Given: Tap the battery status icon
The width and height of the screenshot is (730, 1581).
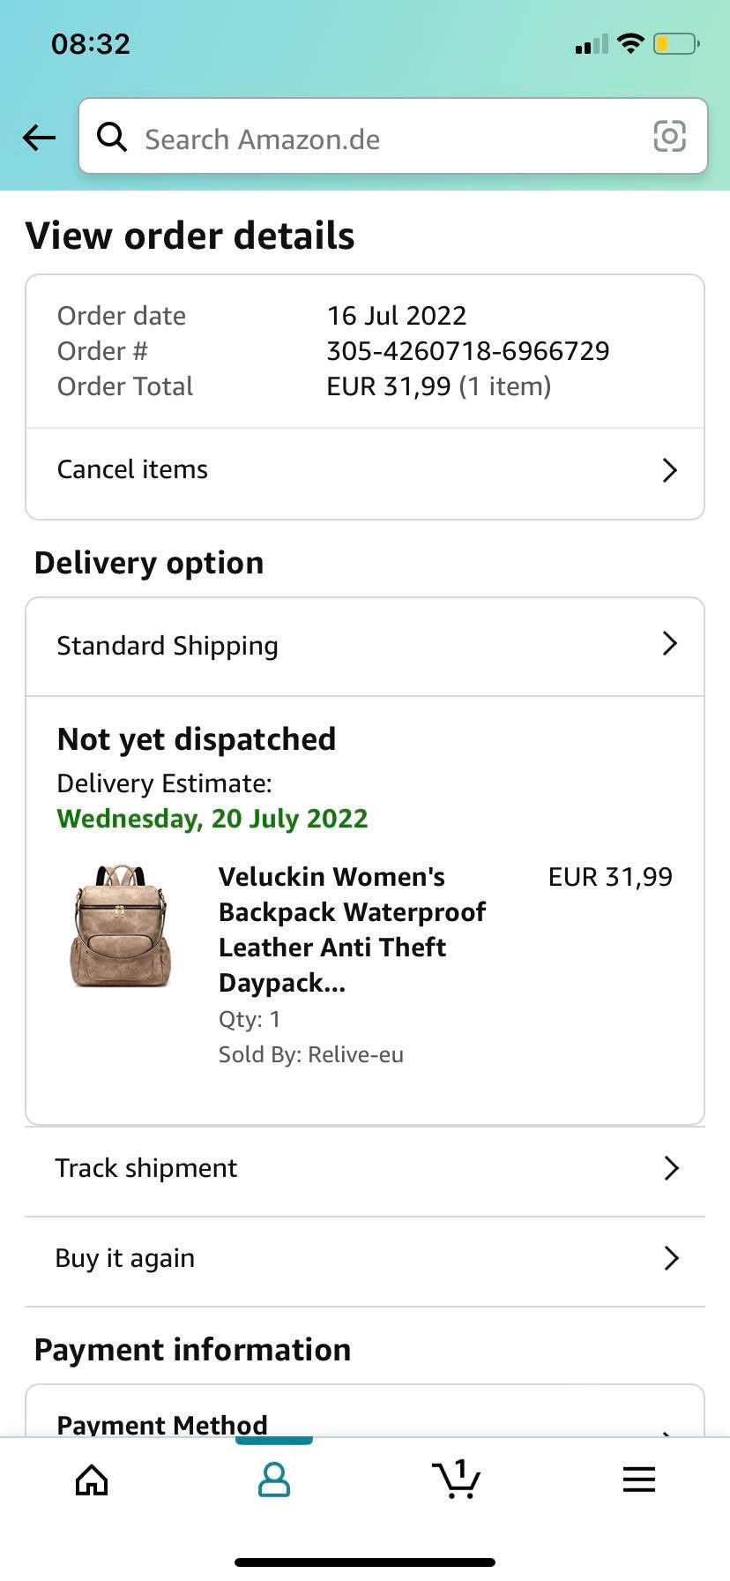Looking at the screenshot, I should (676, 43).
